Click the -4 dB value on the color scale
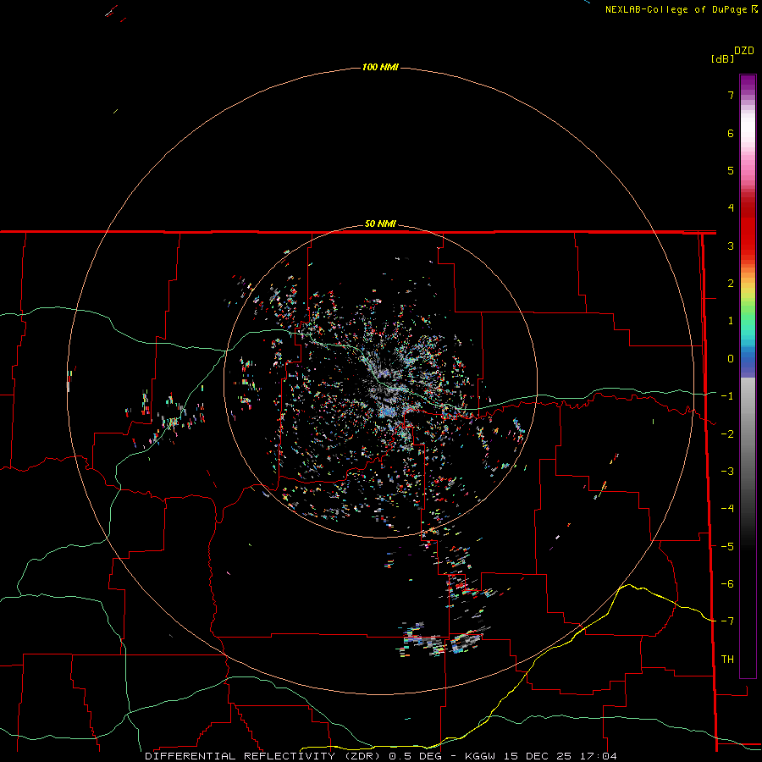Viewport: 762px width, 762px height. pyautogui.click(x=727, y=509)
